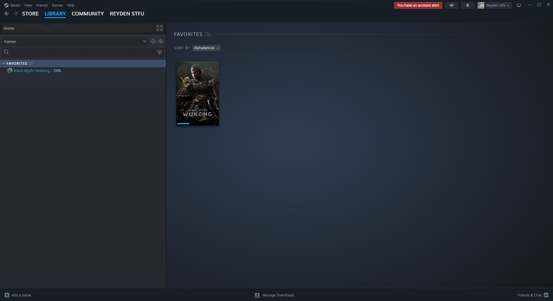Open the Games menu
Viewport: 553px width, 301px height.
57,5
